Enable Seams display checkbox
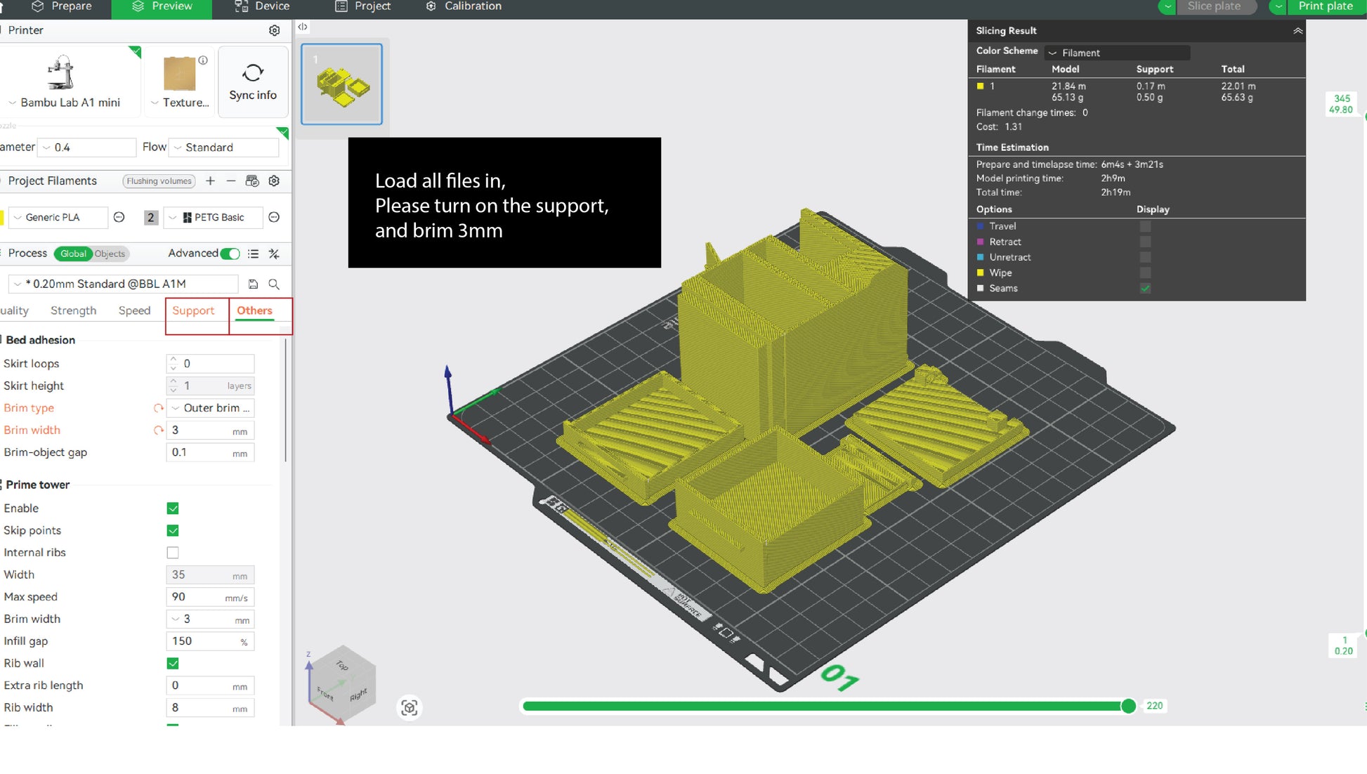 tap(1145, 288)
